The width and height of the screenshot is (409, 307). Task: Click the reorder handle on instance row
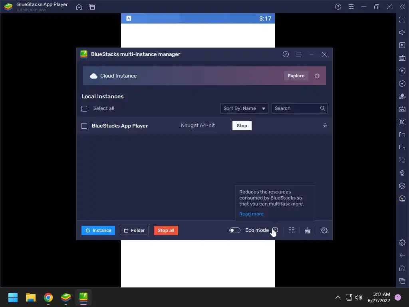pyautogui.click(x=325, y=126)
